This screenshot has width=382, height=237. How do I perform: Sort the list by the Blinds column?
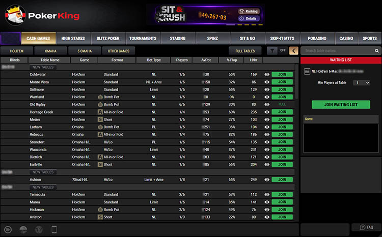(x=15, y=60)
